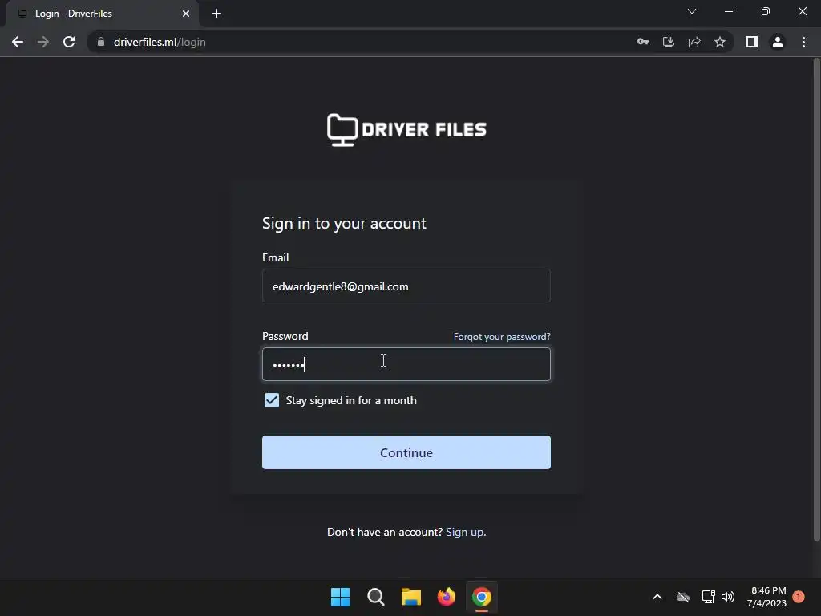Click the browser forward arrow
Image resolution: width=821 pixels, height=616 pixels.
[x=43, y=42]
